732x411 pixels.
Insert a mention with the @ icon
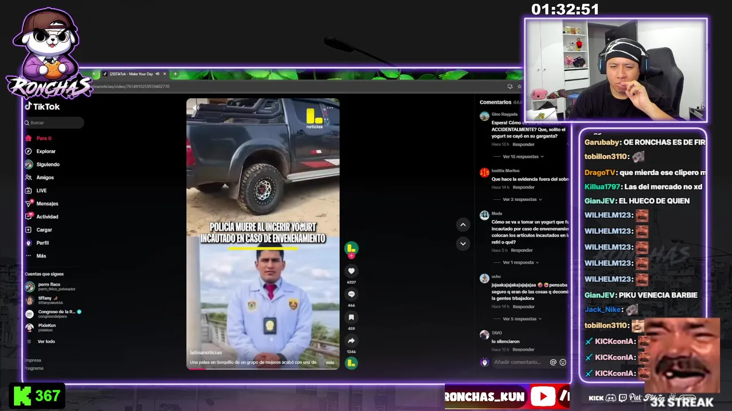click(553, 362)
